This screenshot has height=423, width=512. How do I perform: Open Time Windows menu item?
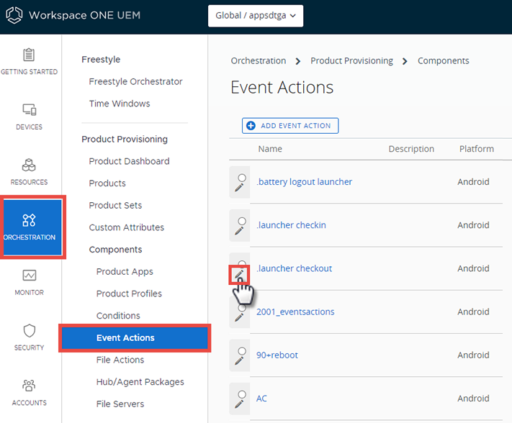click(120, 104)
